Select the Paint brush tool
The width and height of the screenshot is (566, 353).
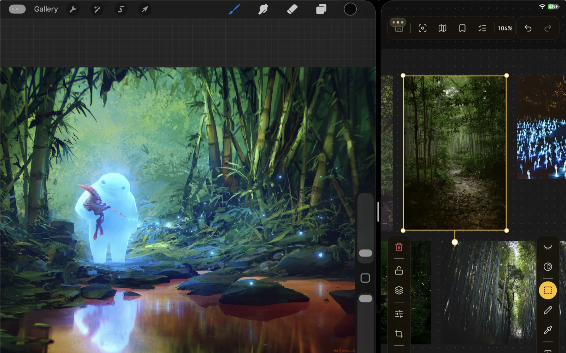pyautogui.click(x=234, y=9)
